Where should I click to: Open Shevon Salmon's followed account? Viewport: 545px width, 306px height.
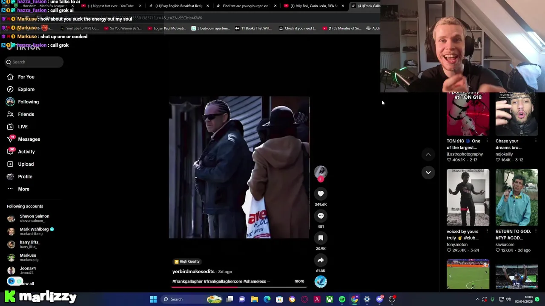[x=29, y=218]
